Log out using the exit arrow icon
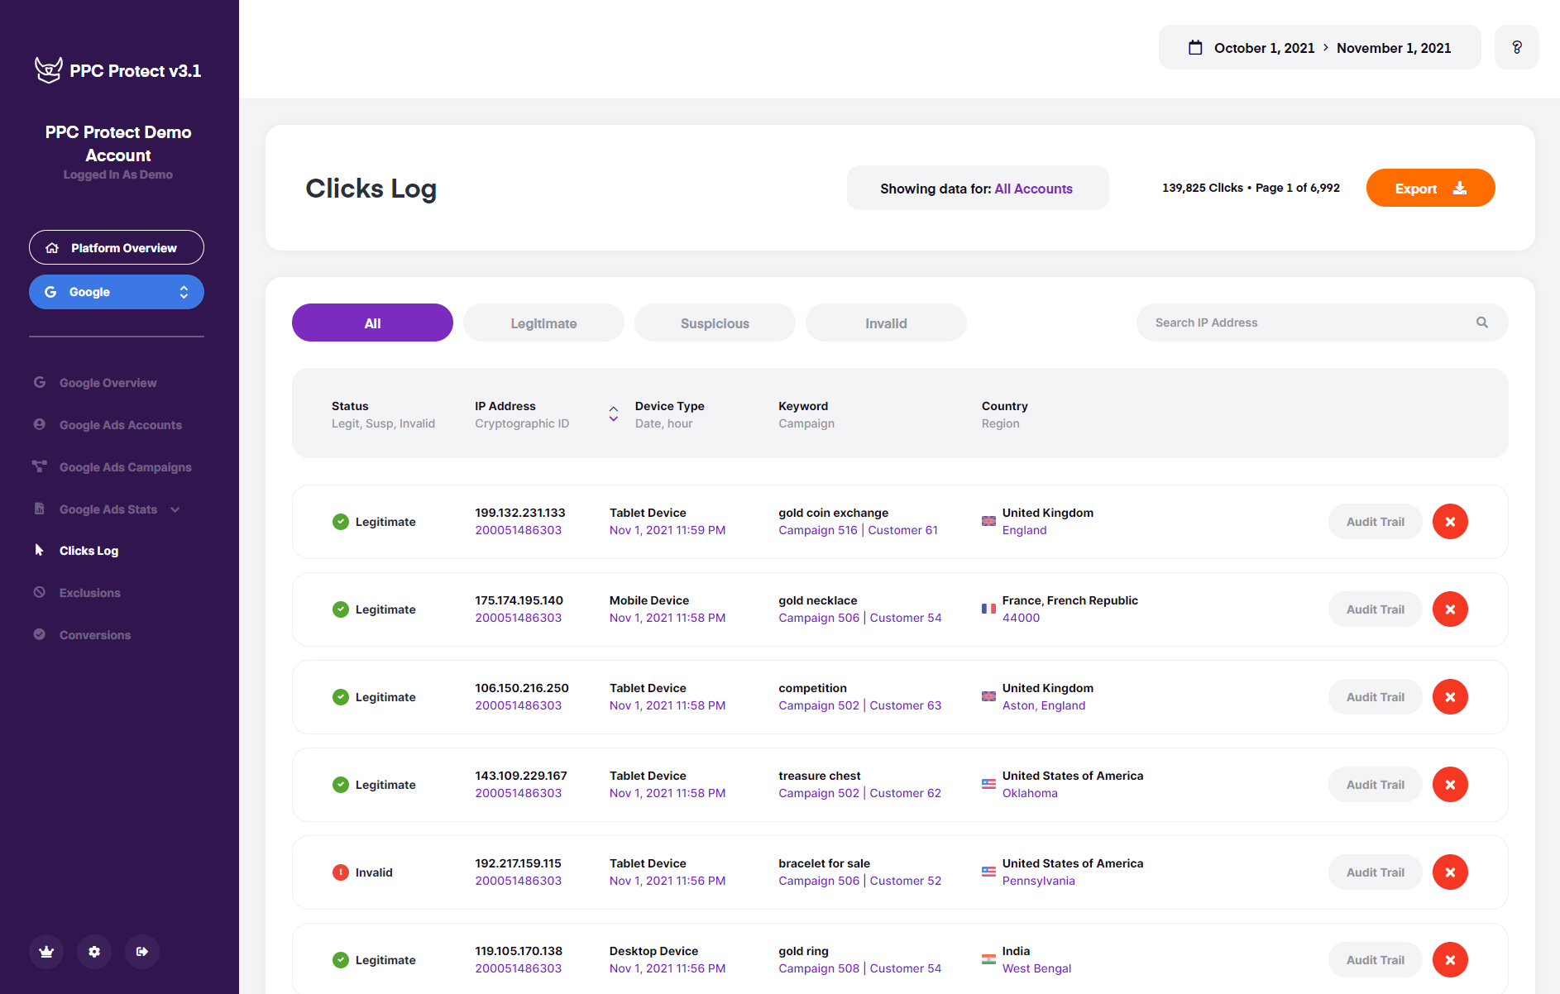 point(141,952)
